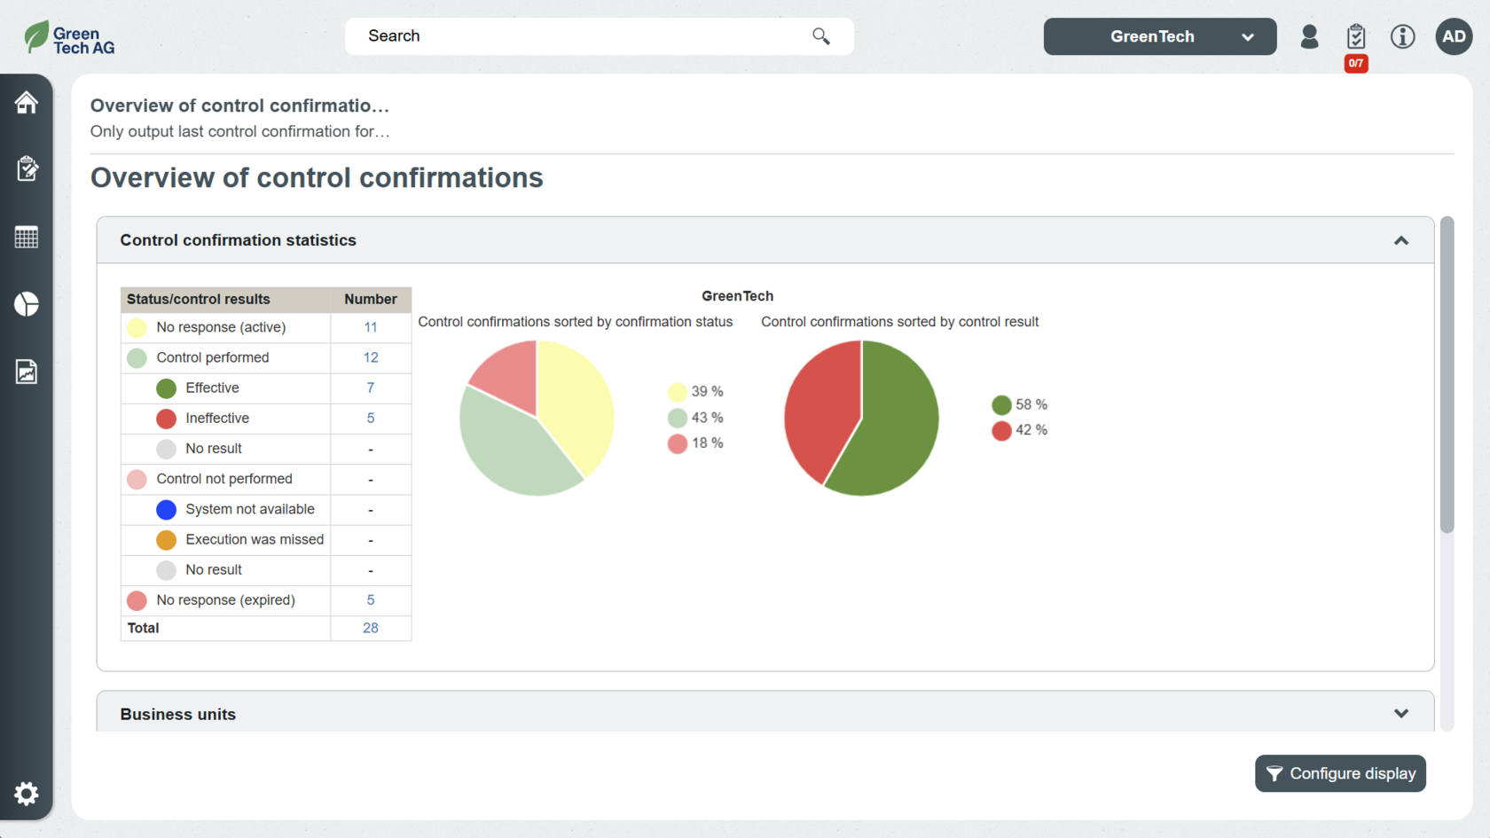The width and height of the screenshot is (1490, 838).
Task: Open the pie chart icon in sidebar
Action: click(26, 304)
